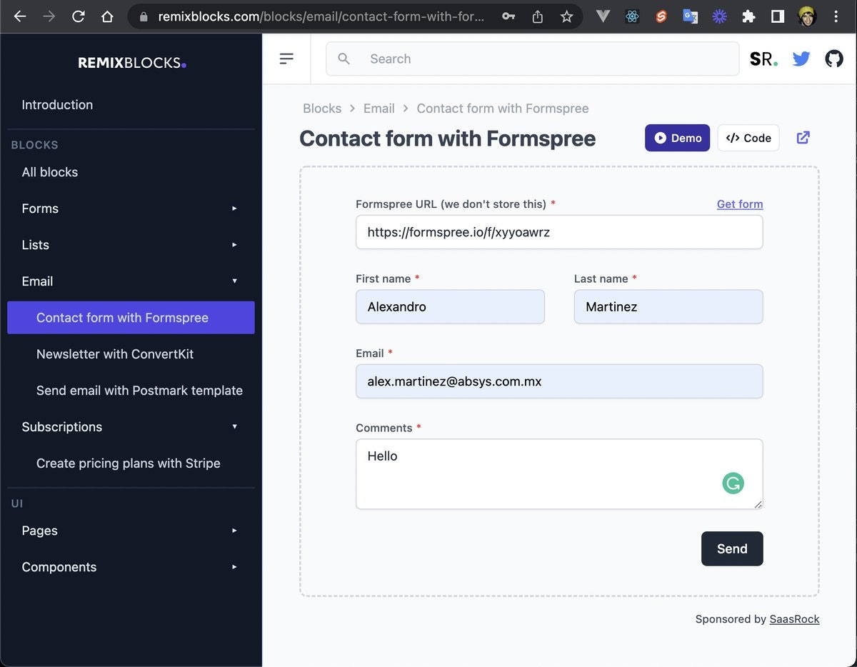Open Chrome three-dot menu

click(x=836, y=16)
